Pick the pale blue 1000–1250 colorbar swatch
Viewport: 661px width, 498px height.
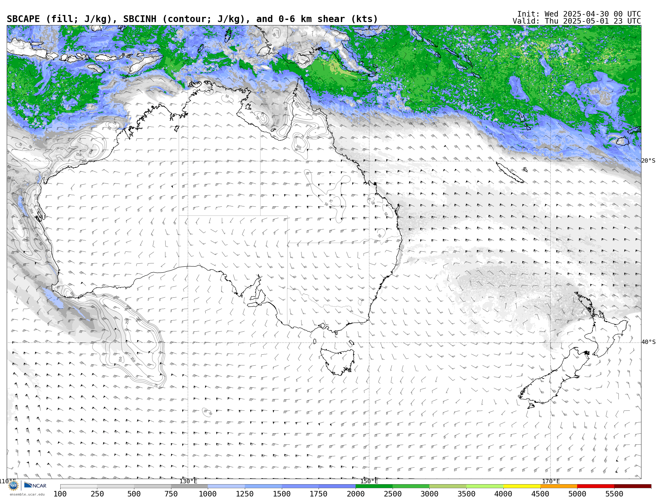click(226, 486)
